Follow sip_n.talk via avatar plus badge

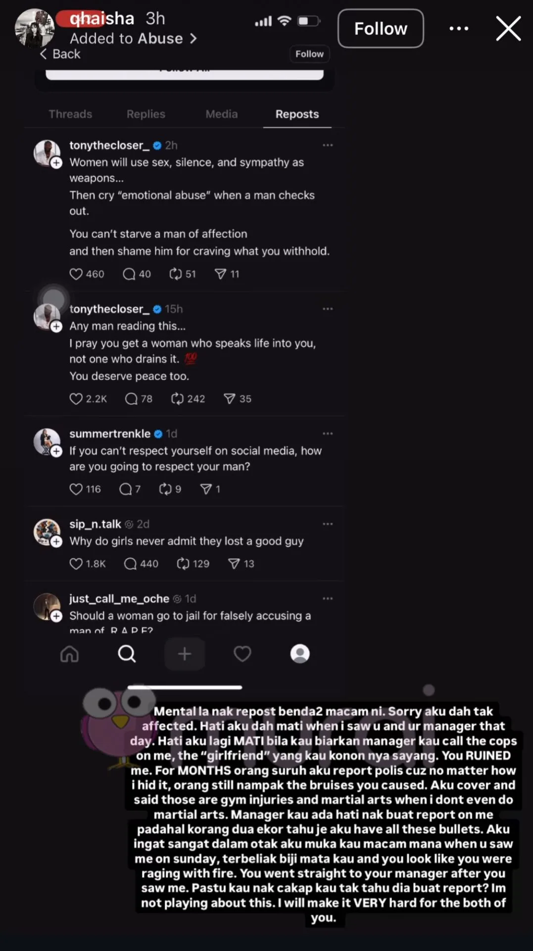(57, 541)
